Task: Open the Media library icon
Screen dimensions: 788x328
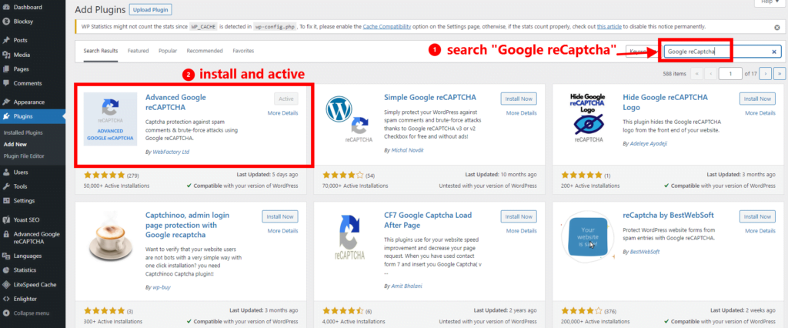Action: tap(6, 55)
